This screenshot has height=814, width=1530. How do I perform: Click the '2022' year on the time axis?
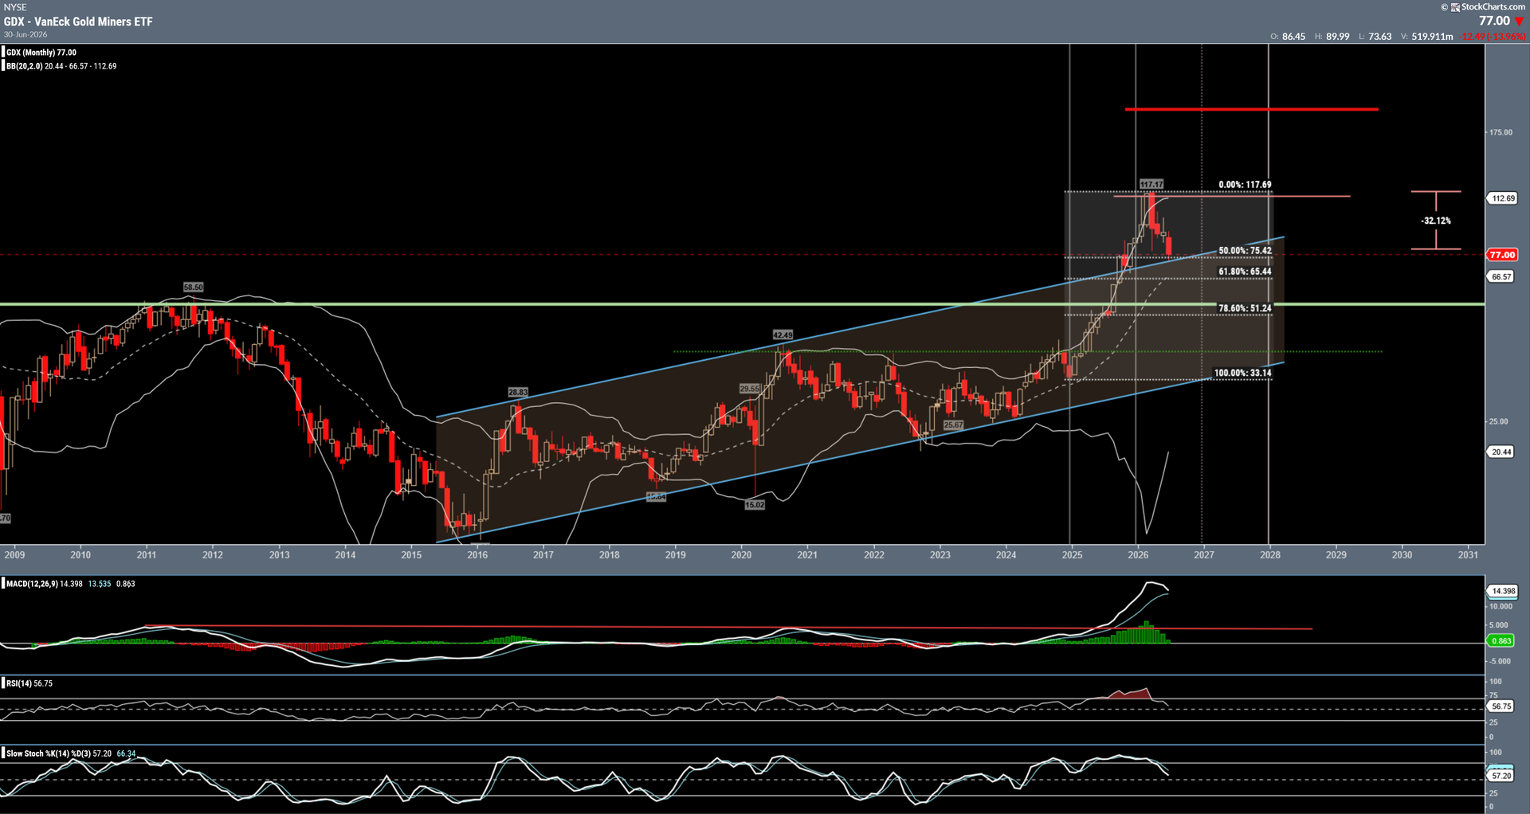874,555
